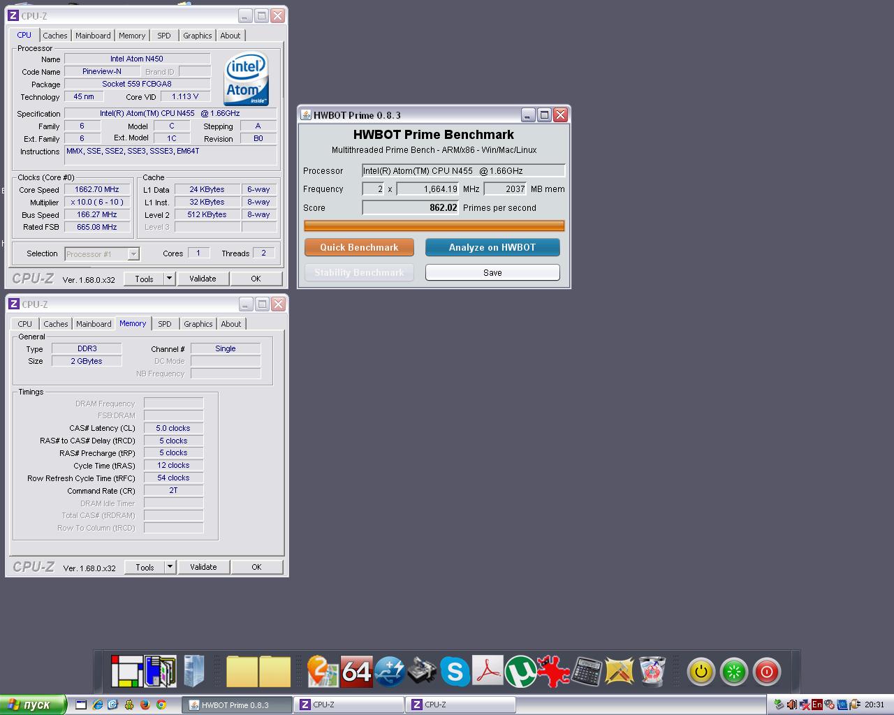Open Internet Explorer from quick launch
This screenshot has height=715, width=894.
97,705
